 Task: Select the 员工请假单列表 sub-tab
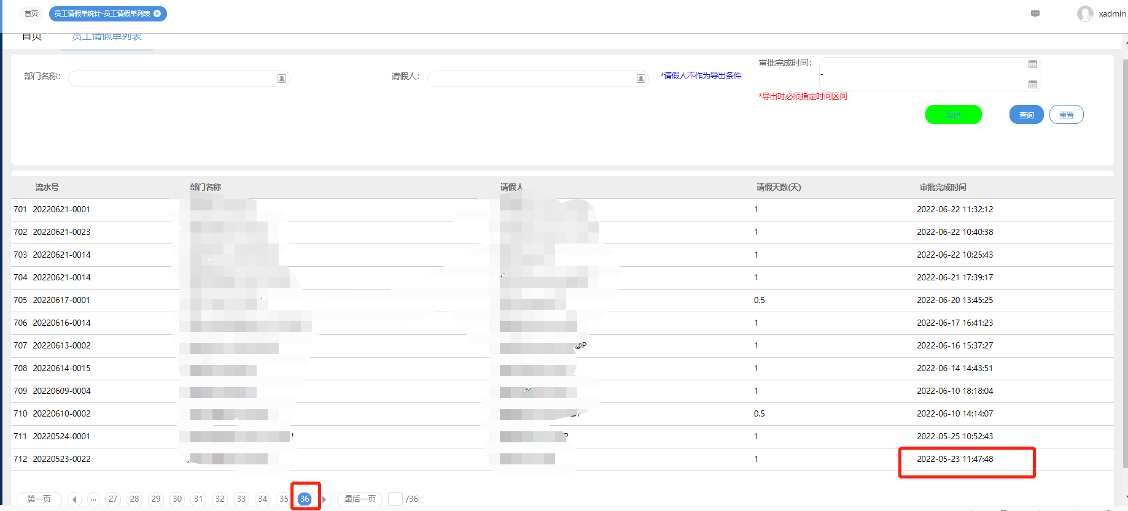click(107, 37)
